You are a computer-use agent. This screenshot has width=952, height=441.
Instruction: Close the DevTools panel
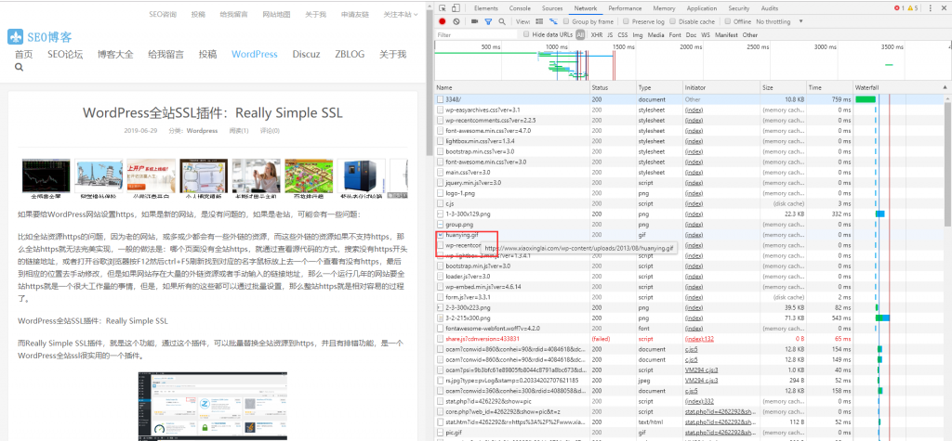945,8
